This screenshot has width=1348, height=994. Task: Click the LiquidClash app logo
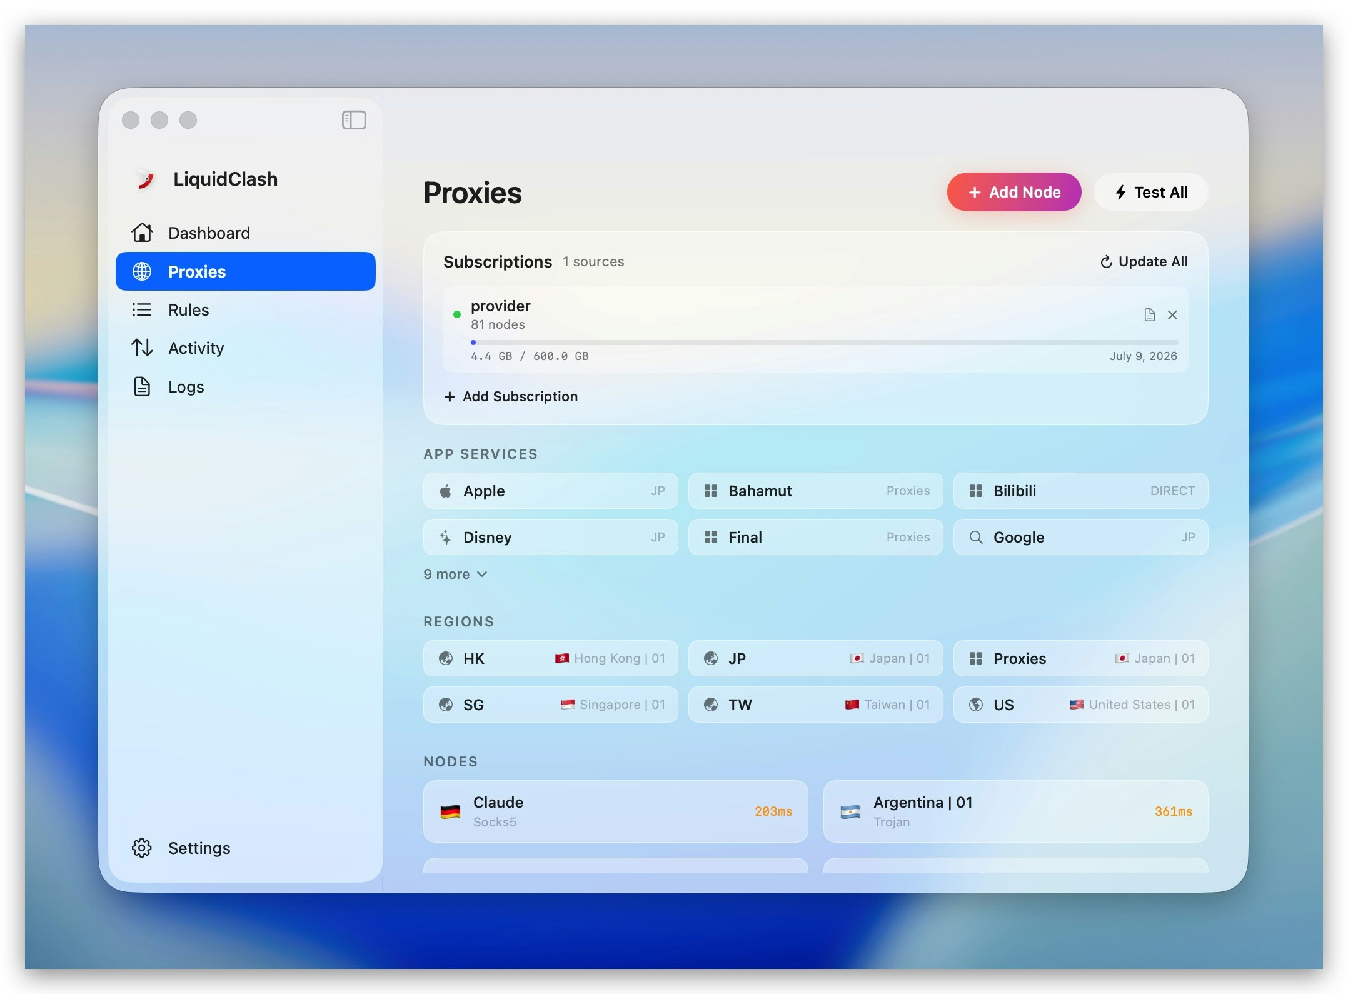coord(146,179)
